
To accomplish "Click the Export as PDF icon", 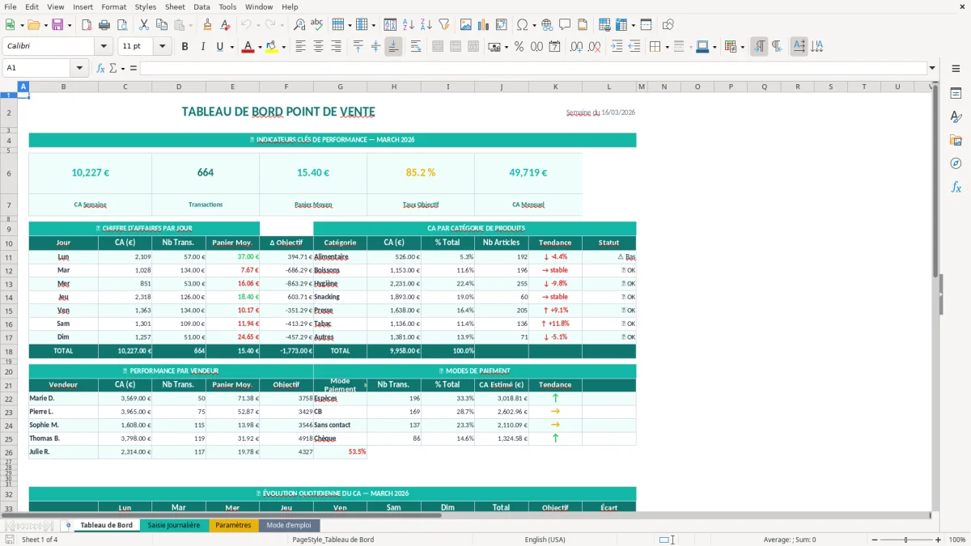I will [x=87, y=25].
